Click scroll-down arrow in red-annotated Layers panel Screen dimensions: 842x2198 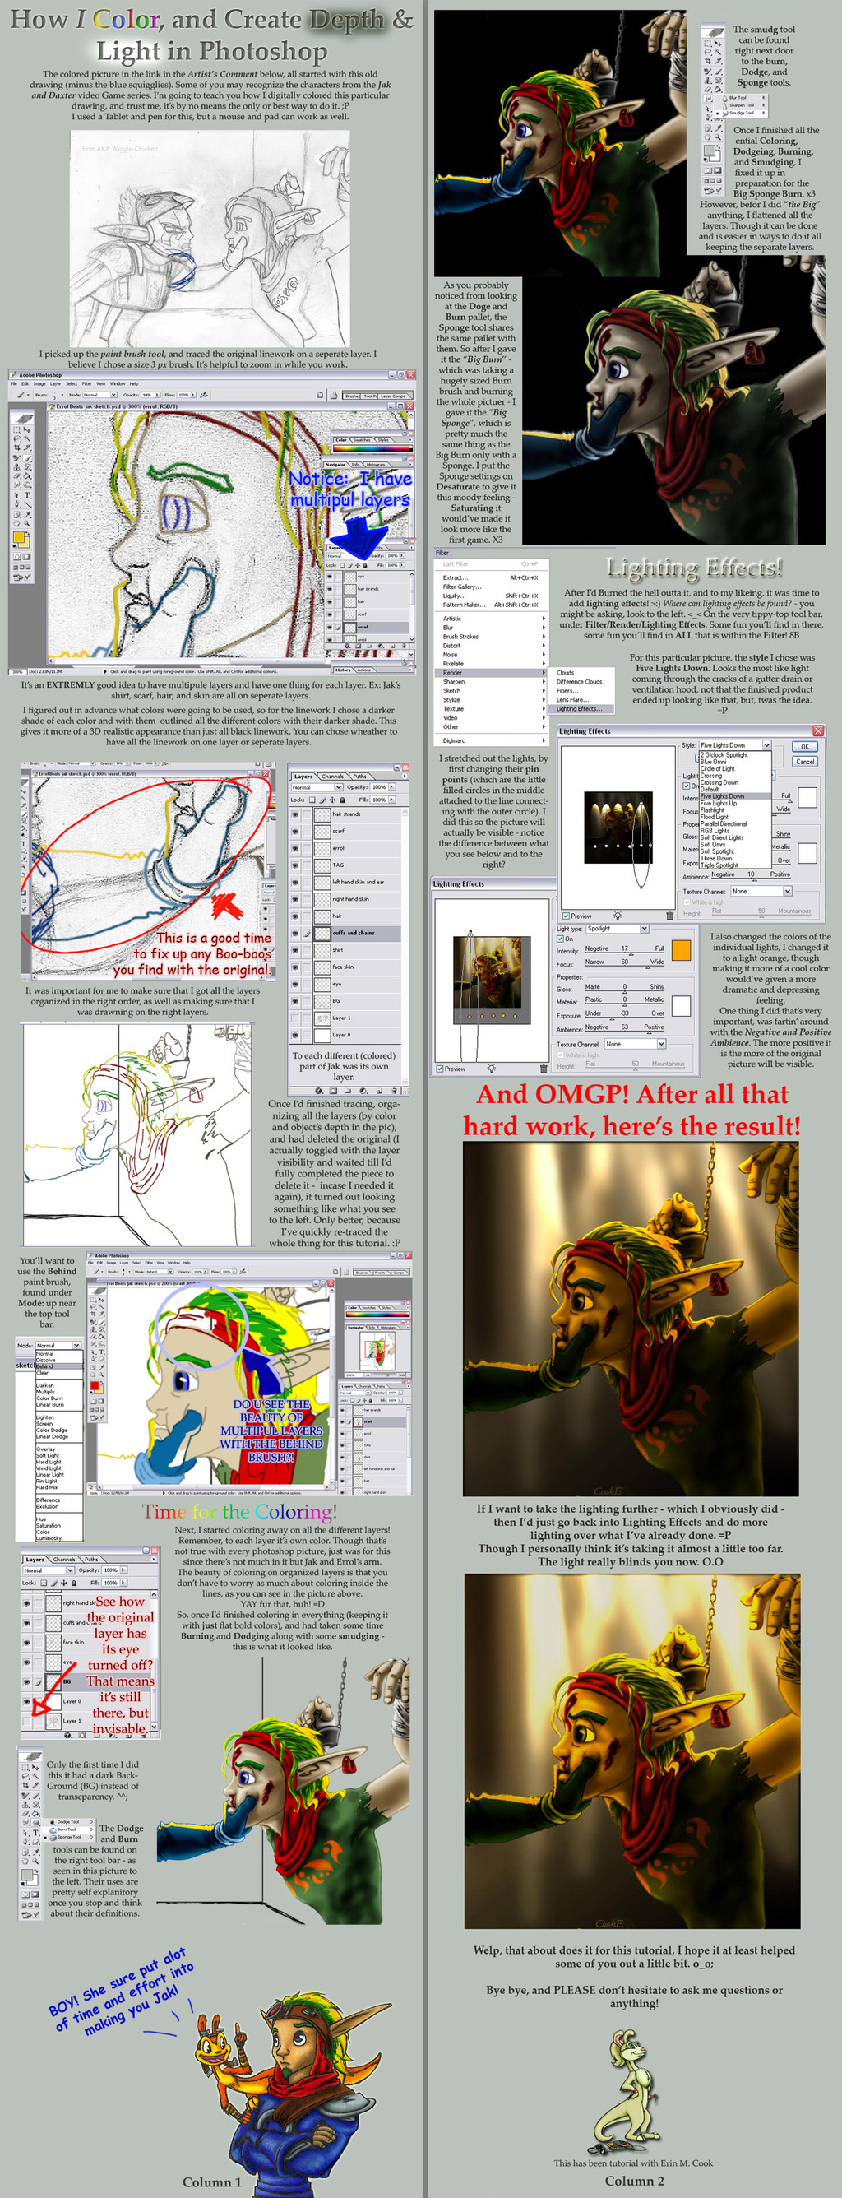tap(155, 1727)
